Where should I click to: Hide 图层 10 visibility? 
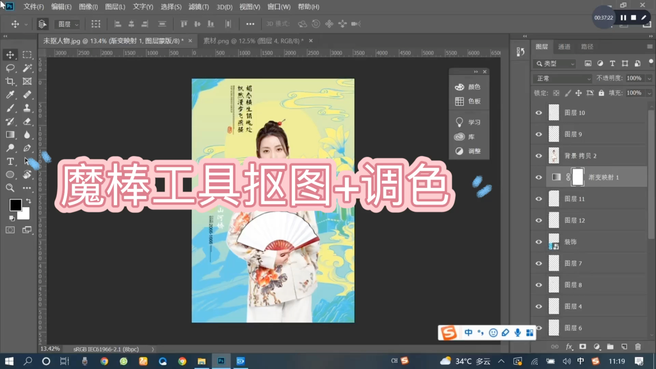pyautogui.click(x=539, y=112)
